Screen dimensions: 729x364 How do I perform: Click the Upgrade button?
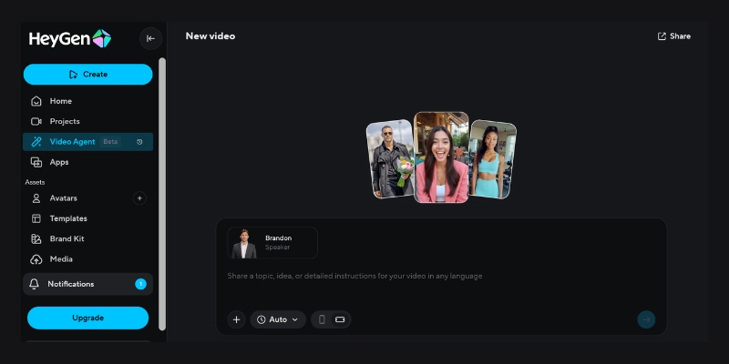pos(87,318)
